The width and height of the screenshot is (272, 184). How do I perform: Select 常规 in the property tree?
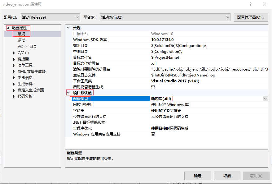click(x=21, y=34)
